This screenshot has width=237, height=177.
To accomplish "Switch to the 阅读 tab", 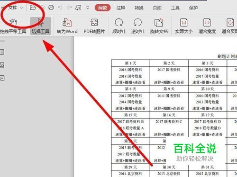I will [x=102, y=8].
